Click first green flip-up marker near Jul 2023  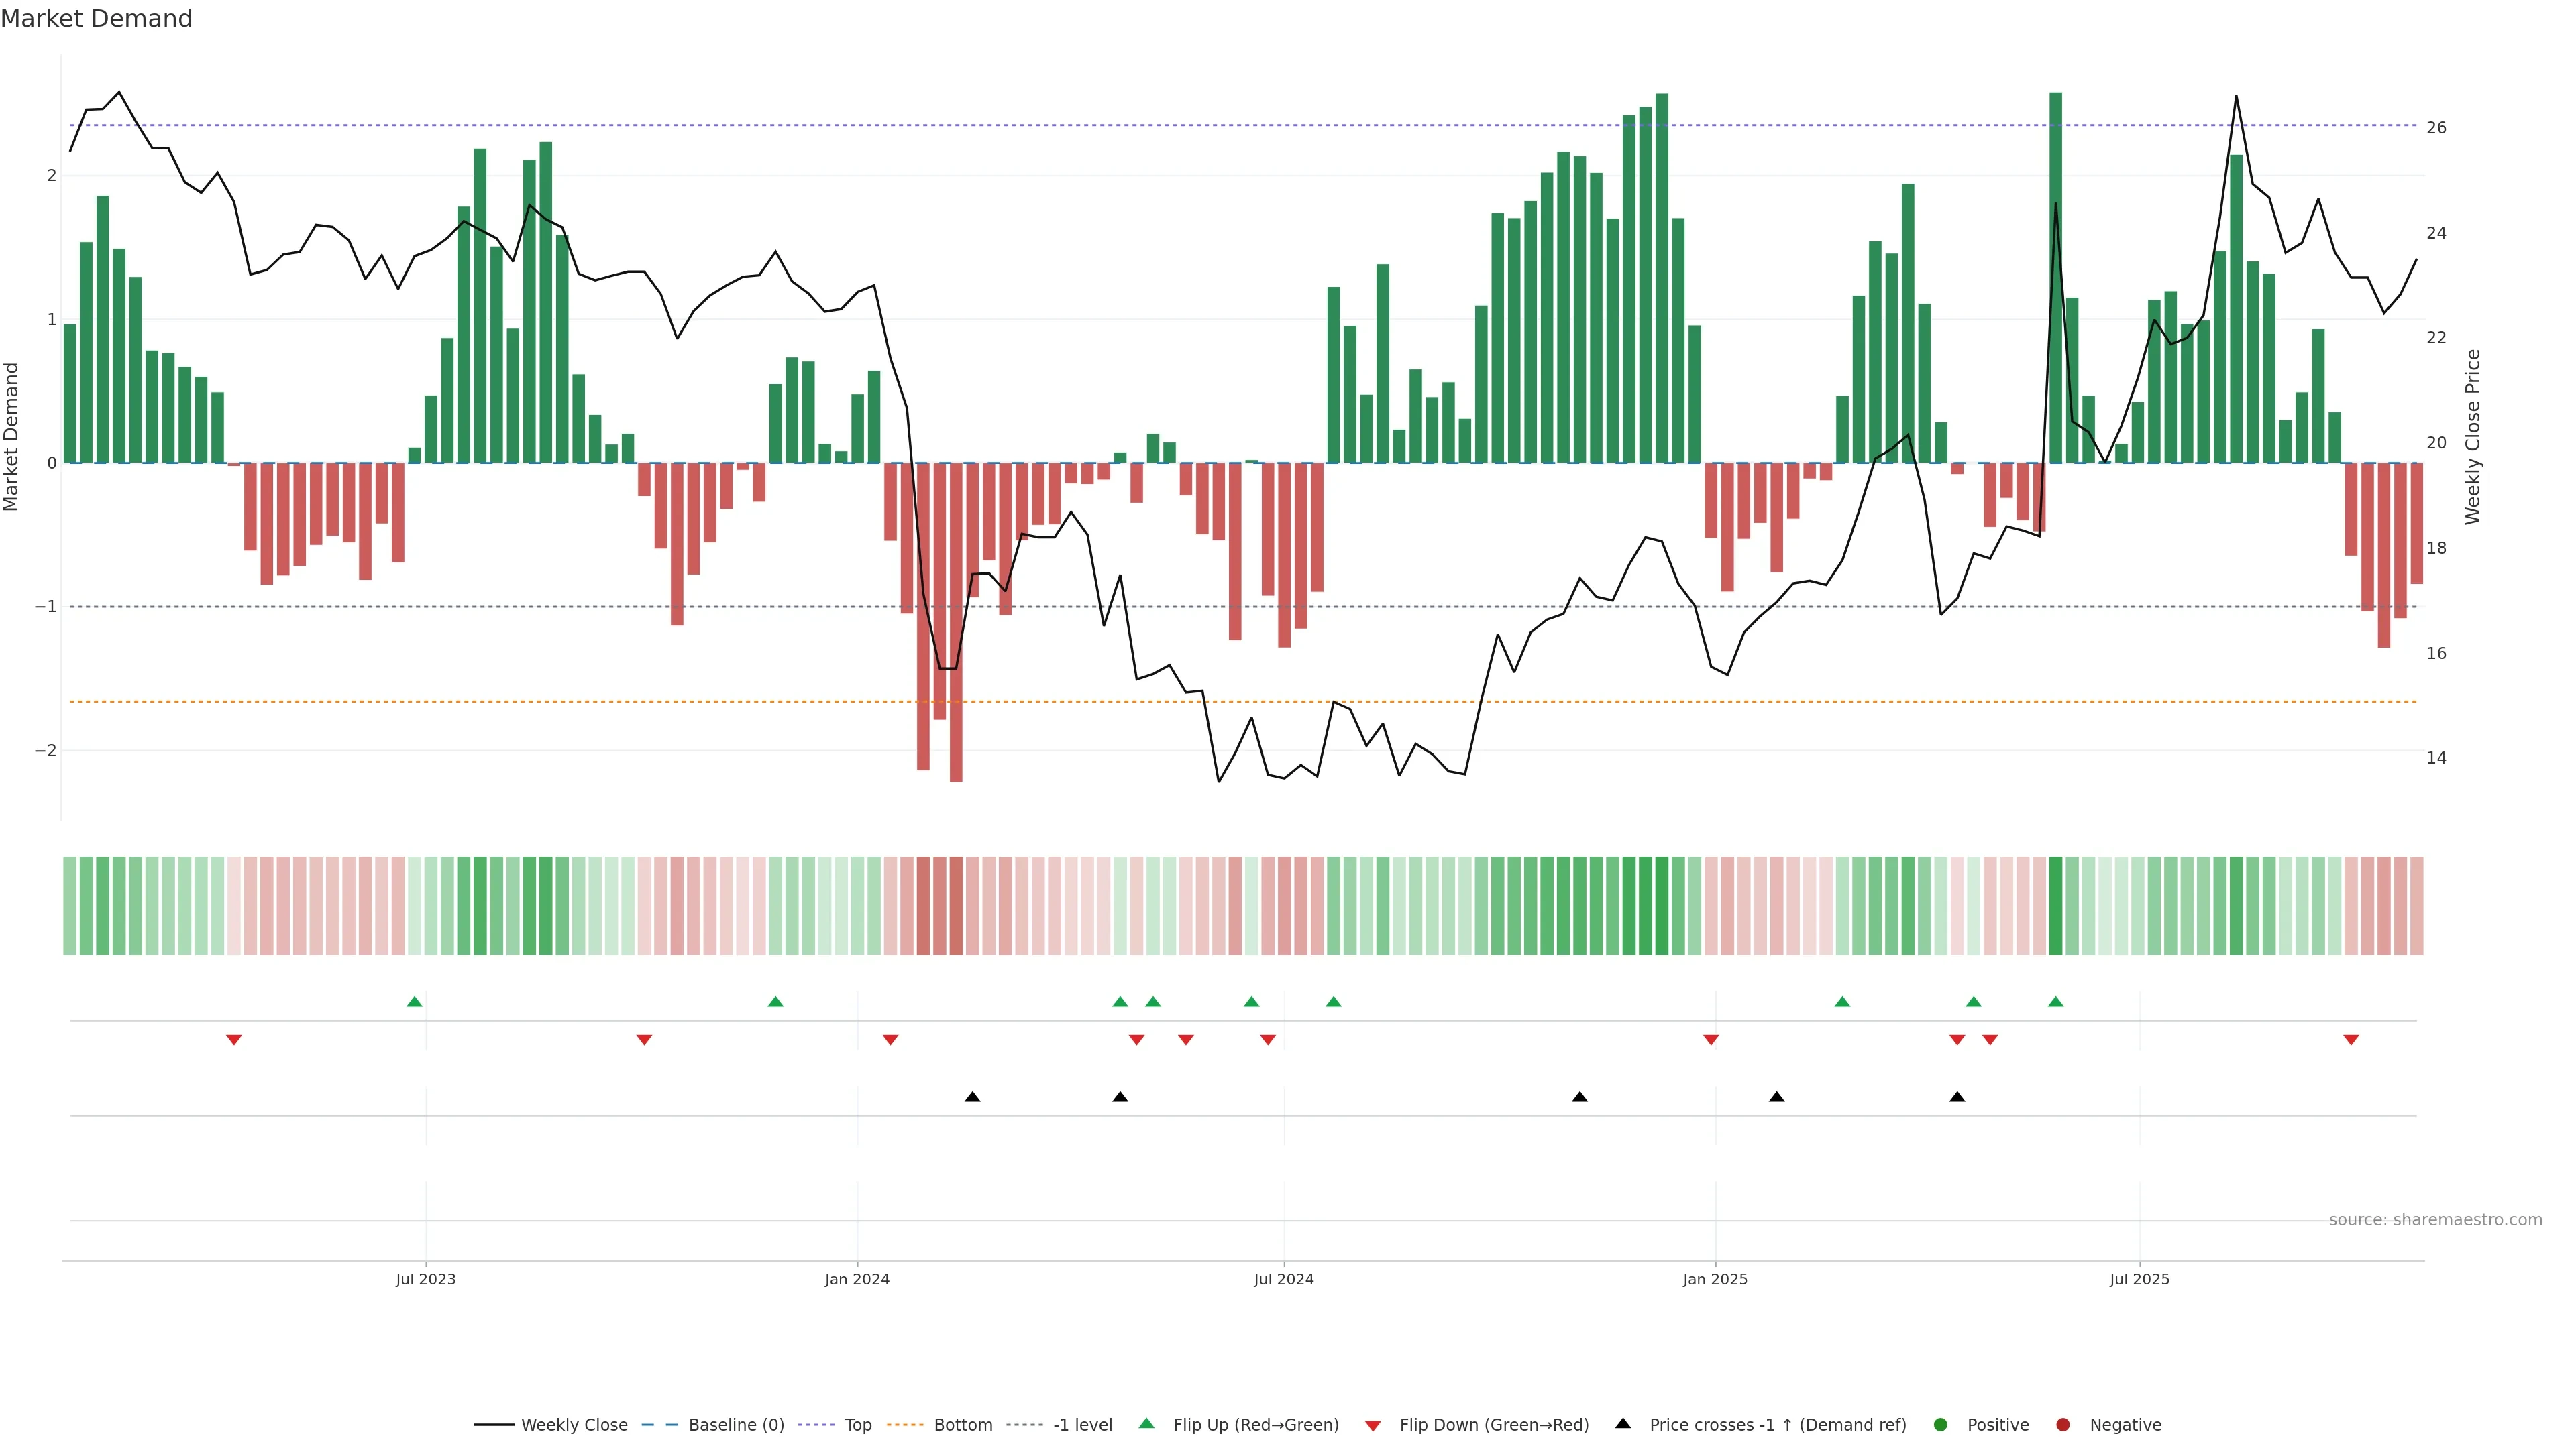tap(415, 1002)
